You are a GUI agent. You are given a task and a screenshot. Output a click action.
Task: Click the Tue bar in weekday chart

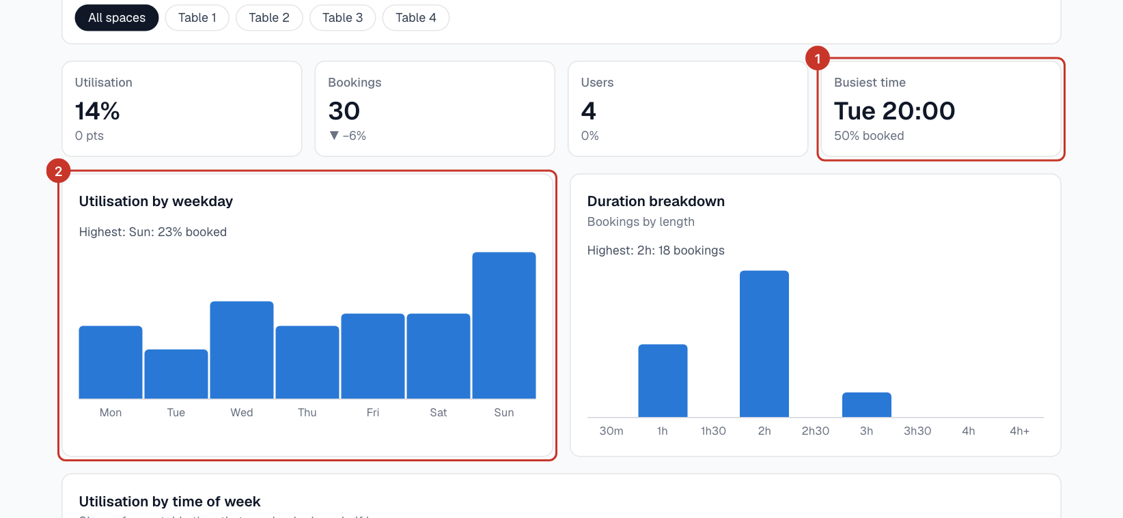176,374
